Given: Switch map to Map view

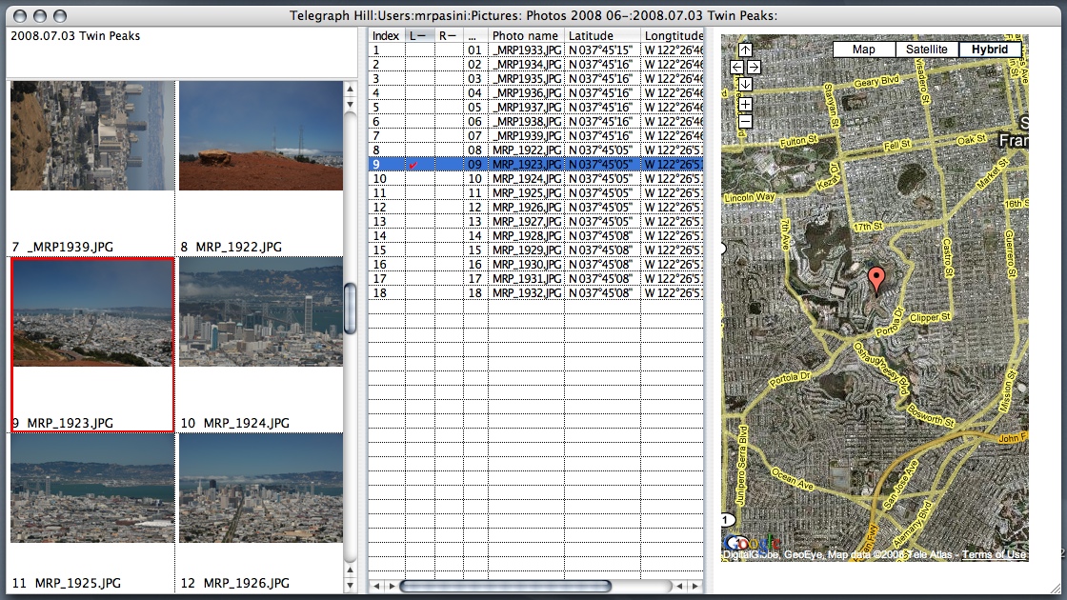Looking at the screenshot, I should (863, 50).
